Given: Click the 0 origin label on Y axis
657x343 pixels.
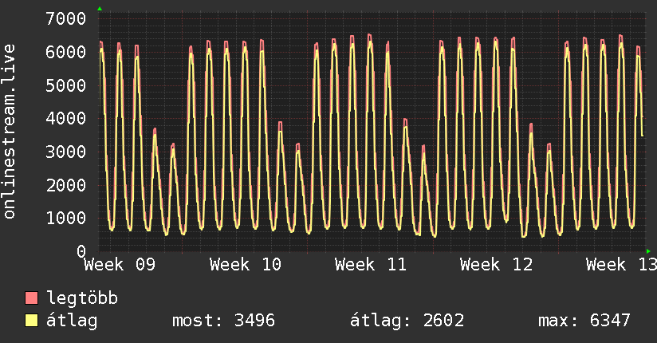Looking at the screenshot, I should click(81, 250).
